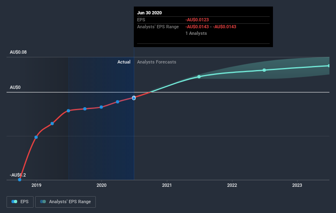This screenshot has height=213, width=336.
Task: Toggle the Analysts' EPS Range legend
Action: pos(65,202)
